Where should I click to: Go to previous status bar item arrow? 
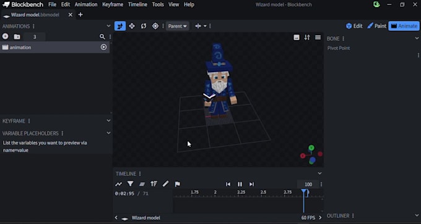(116, 218)
